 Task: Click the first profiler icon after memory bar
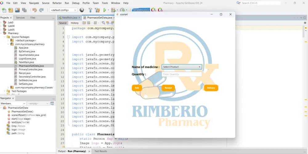click(x=153, y=10)
